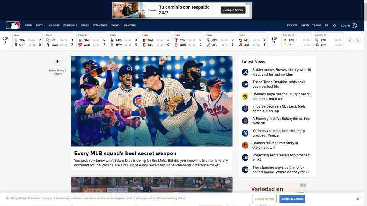Open the LAD vs NYM final score card
Viewport: 367px width, 206px height.
pos(124,40)
